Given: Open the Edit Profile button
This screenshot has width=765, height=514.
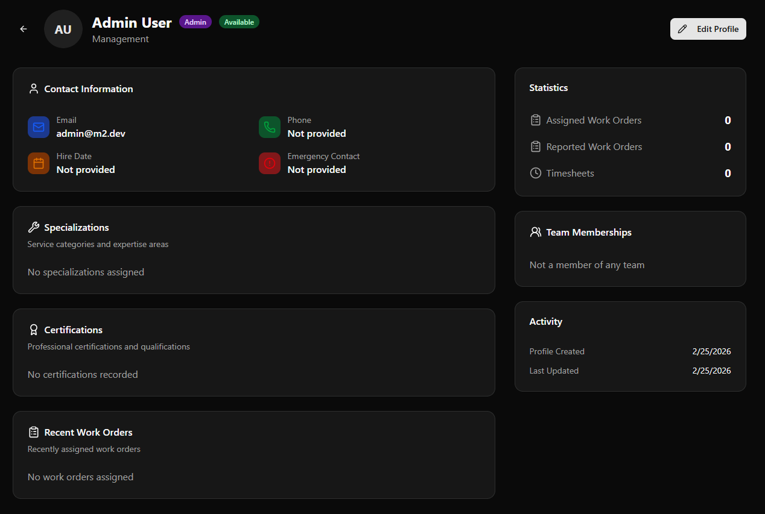Looking at the screenshot, I should 708,29.
